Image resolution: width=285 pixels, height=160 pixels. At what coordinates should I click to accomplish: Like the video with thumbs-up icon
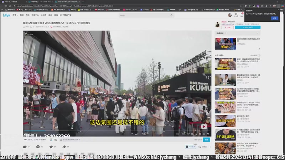pos(25,146)
